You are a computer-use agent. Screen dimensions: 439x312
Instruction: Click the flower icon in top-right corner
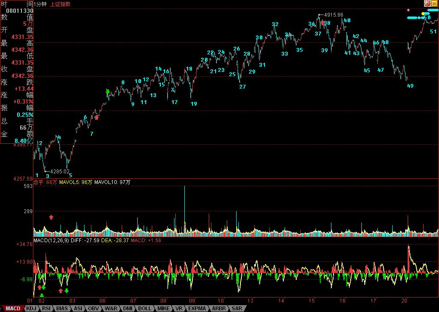[x=427, y=3]
